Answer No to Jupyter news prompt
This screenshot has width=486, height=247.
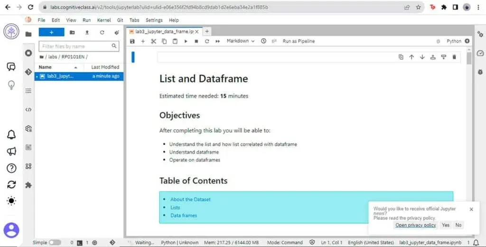click(x=458, y=225)
